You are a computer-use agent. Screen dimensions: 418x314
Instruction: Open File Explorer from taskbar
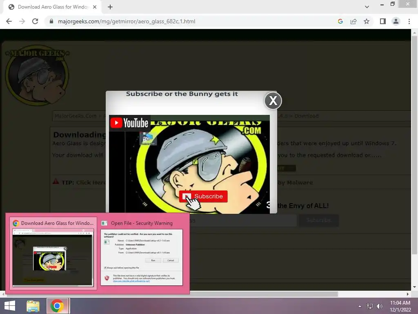(x=33, y=306)
